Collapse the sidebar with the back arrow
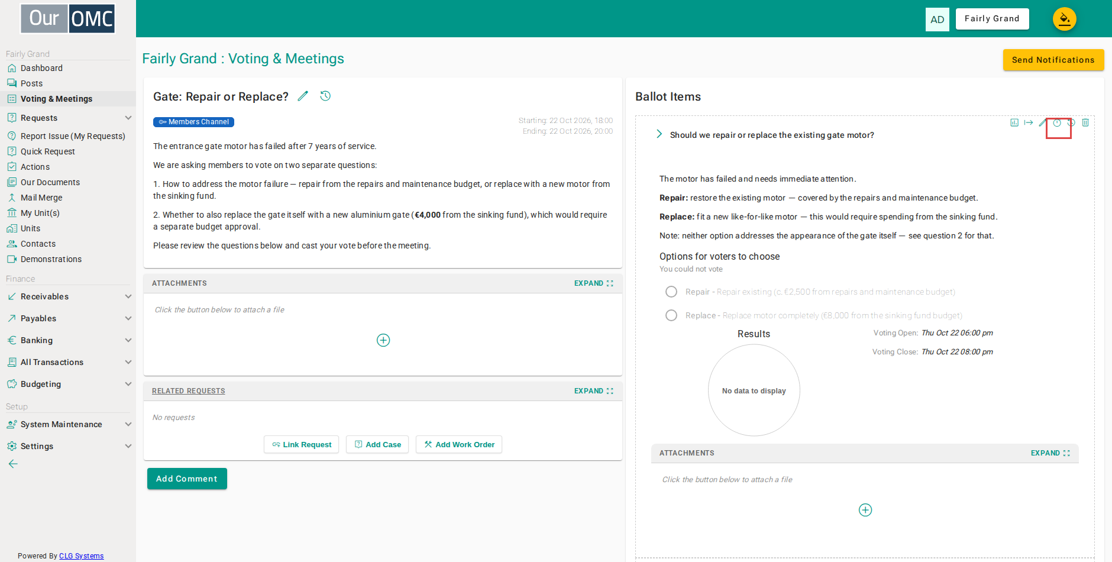Image resolution: width=1112 pixels, height=562 pixels. point(13,464)
